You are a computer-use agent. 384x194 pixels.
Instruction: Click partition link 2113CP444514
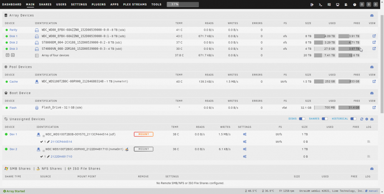tap(61, 142)
